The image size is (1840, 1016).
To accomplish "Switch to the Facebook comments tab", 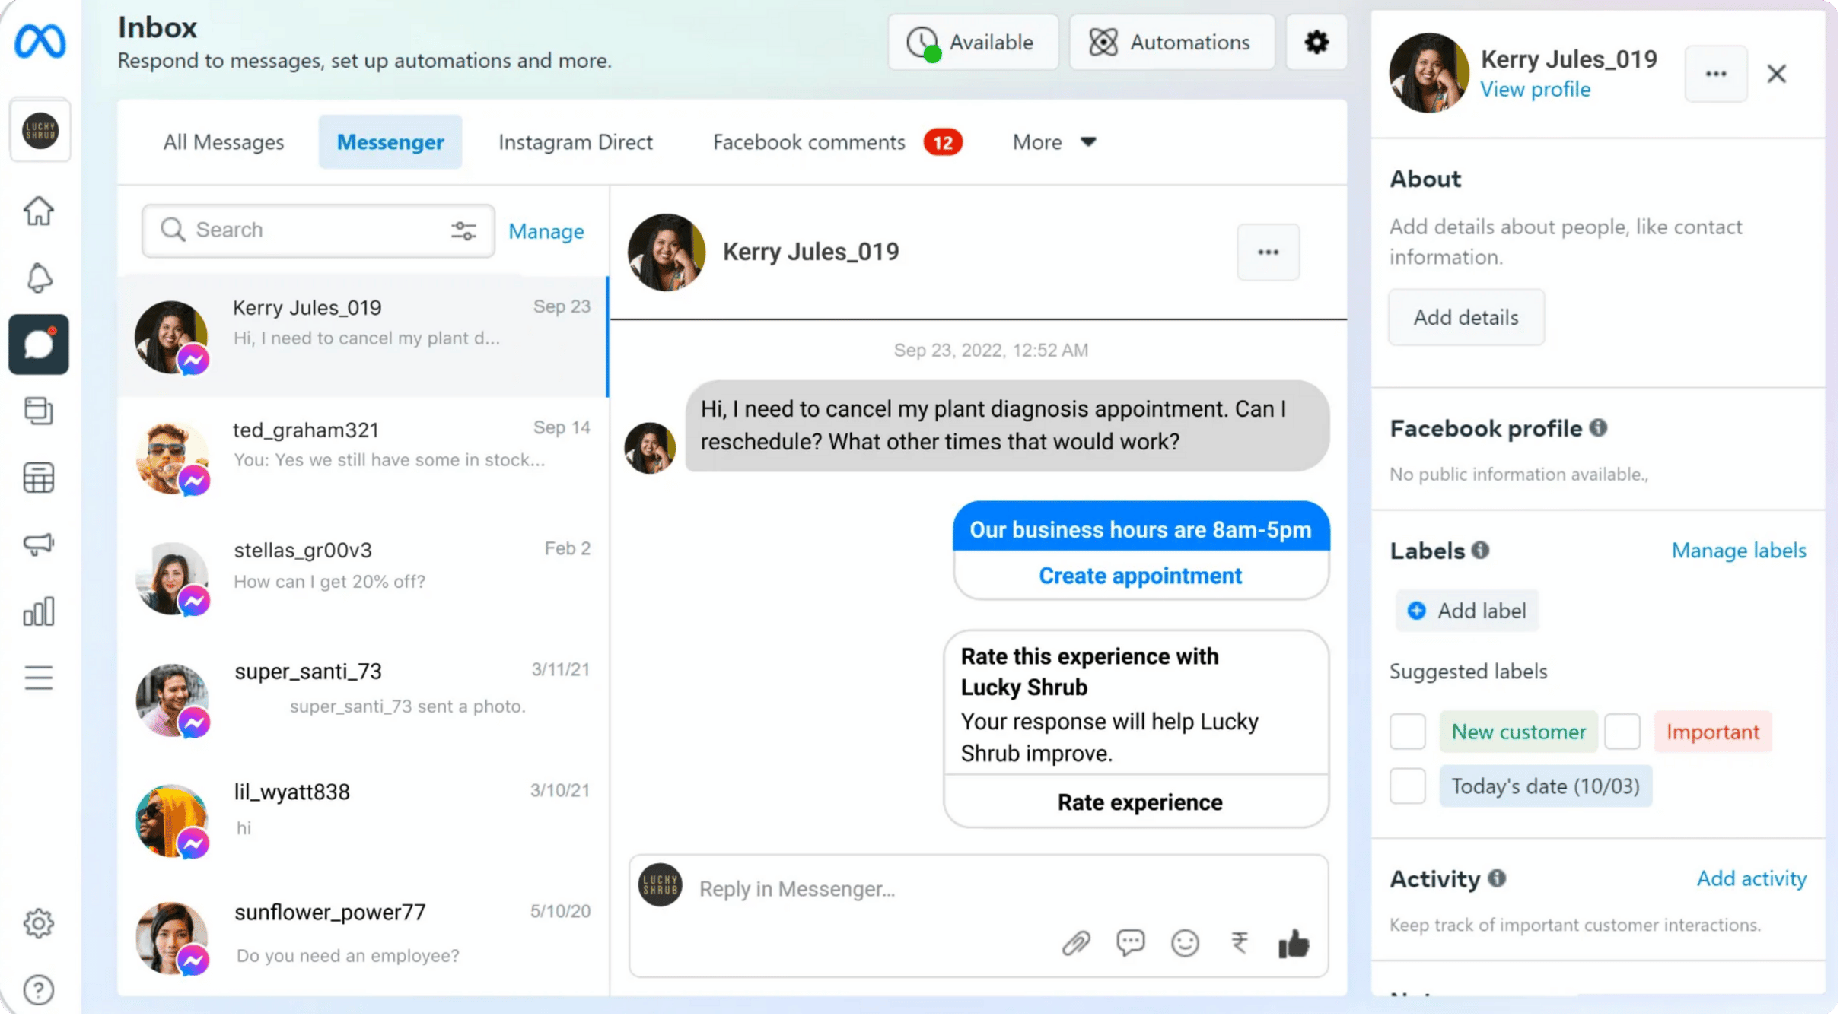I will [809, 142].
